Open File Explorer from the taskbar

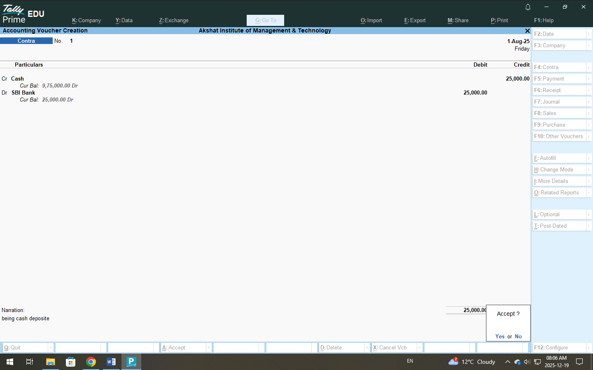(50, 362)
